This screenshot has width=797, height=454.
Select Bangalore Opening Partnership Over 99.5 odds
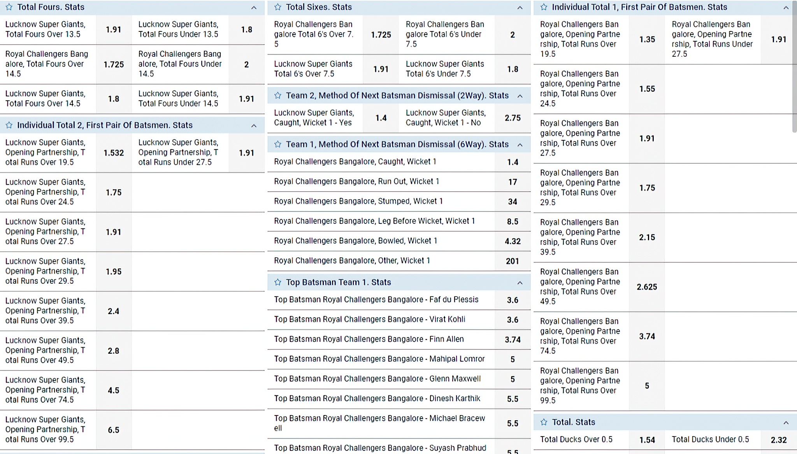click(647, 386)
